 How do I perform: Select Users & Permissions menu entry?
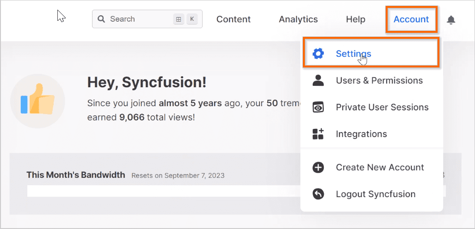tap(371, 80)
